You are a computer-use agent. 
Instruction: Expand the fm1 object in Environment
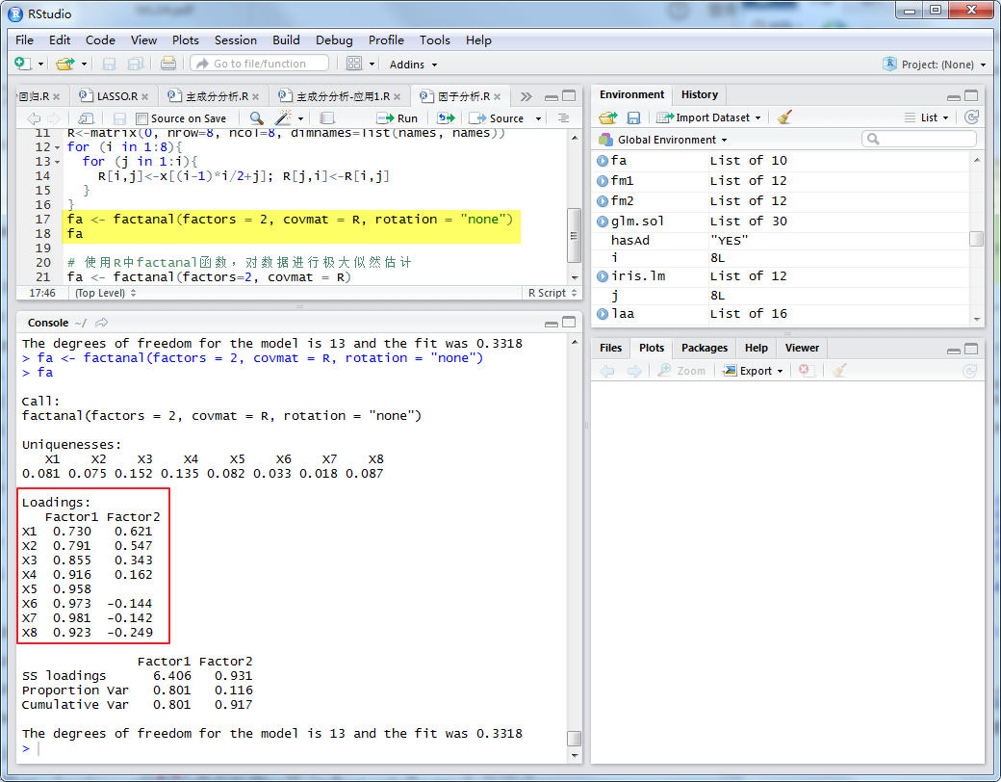click(603, 181)
